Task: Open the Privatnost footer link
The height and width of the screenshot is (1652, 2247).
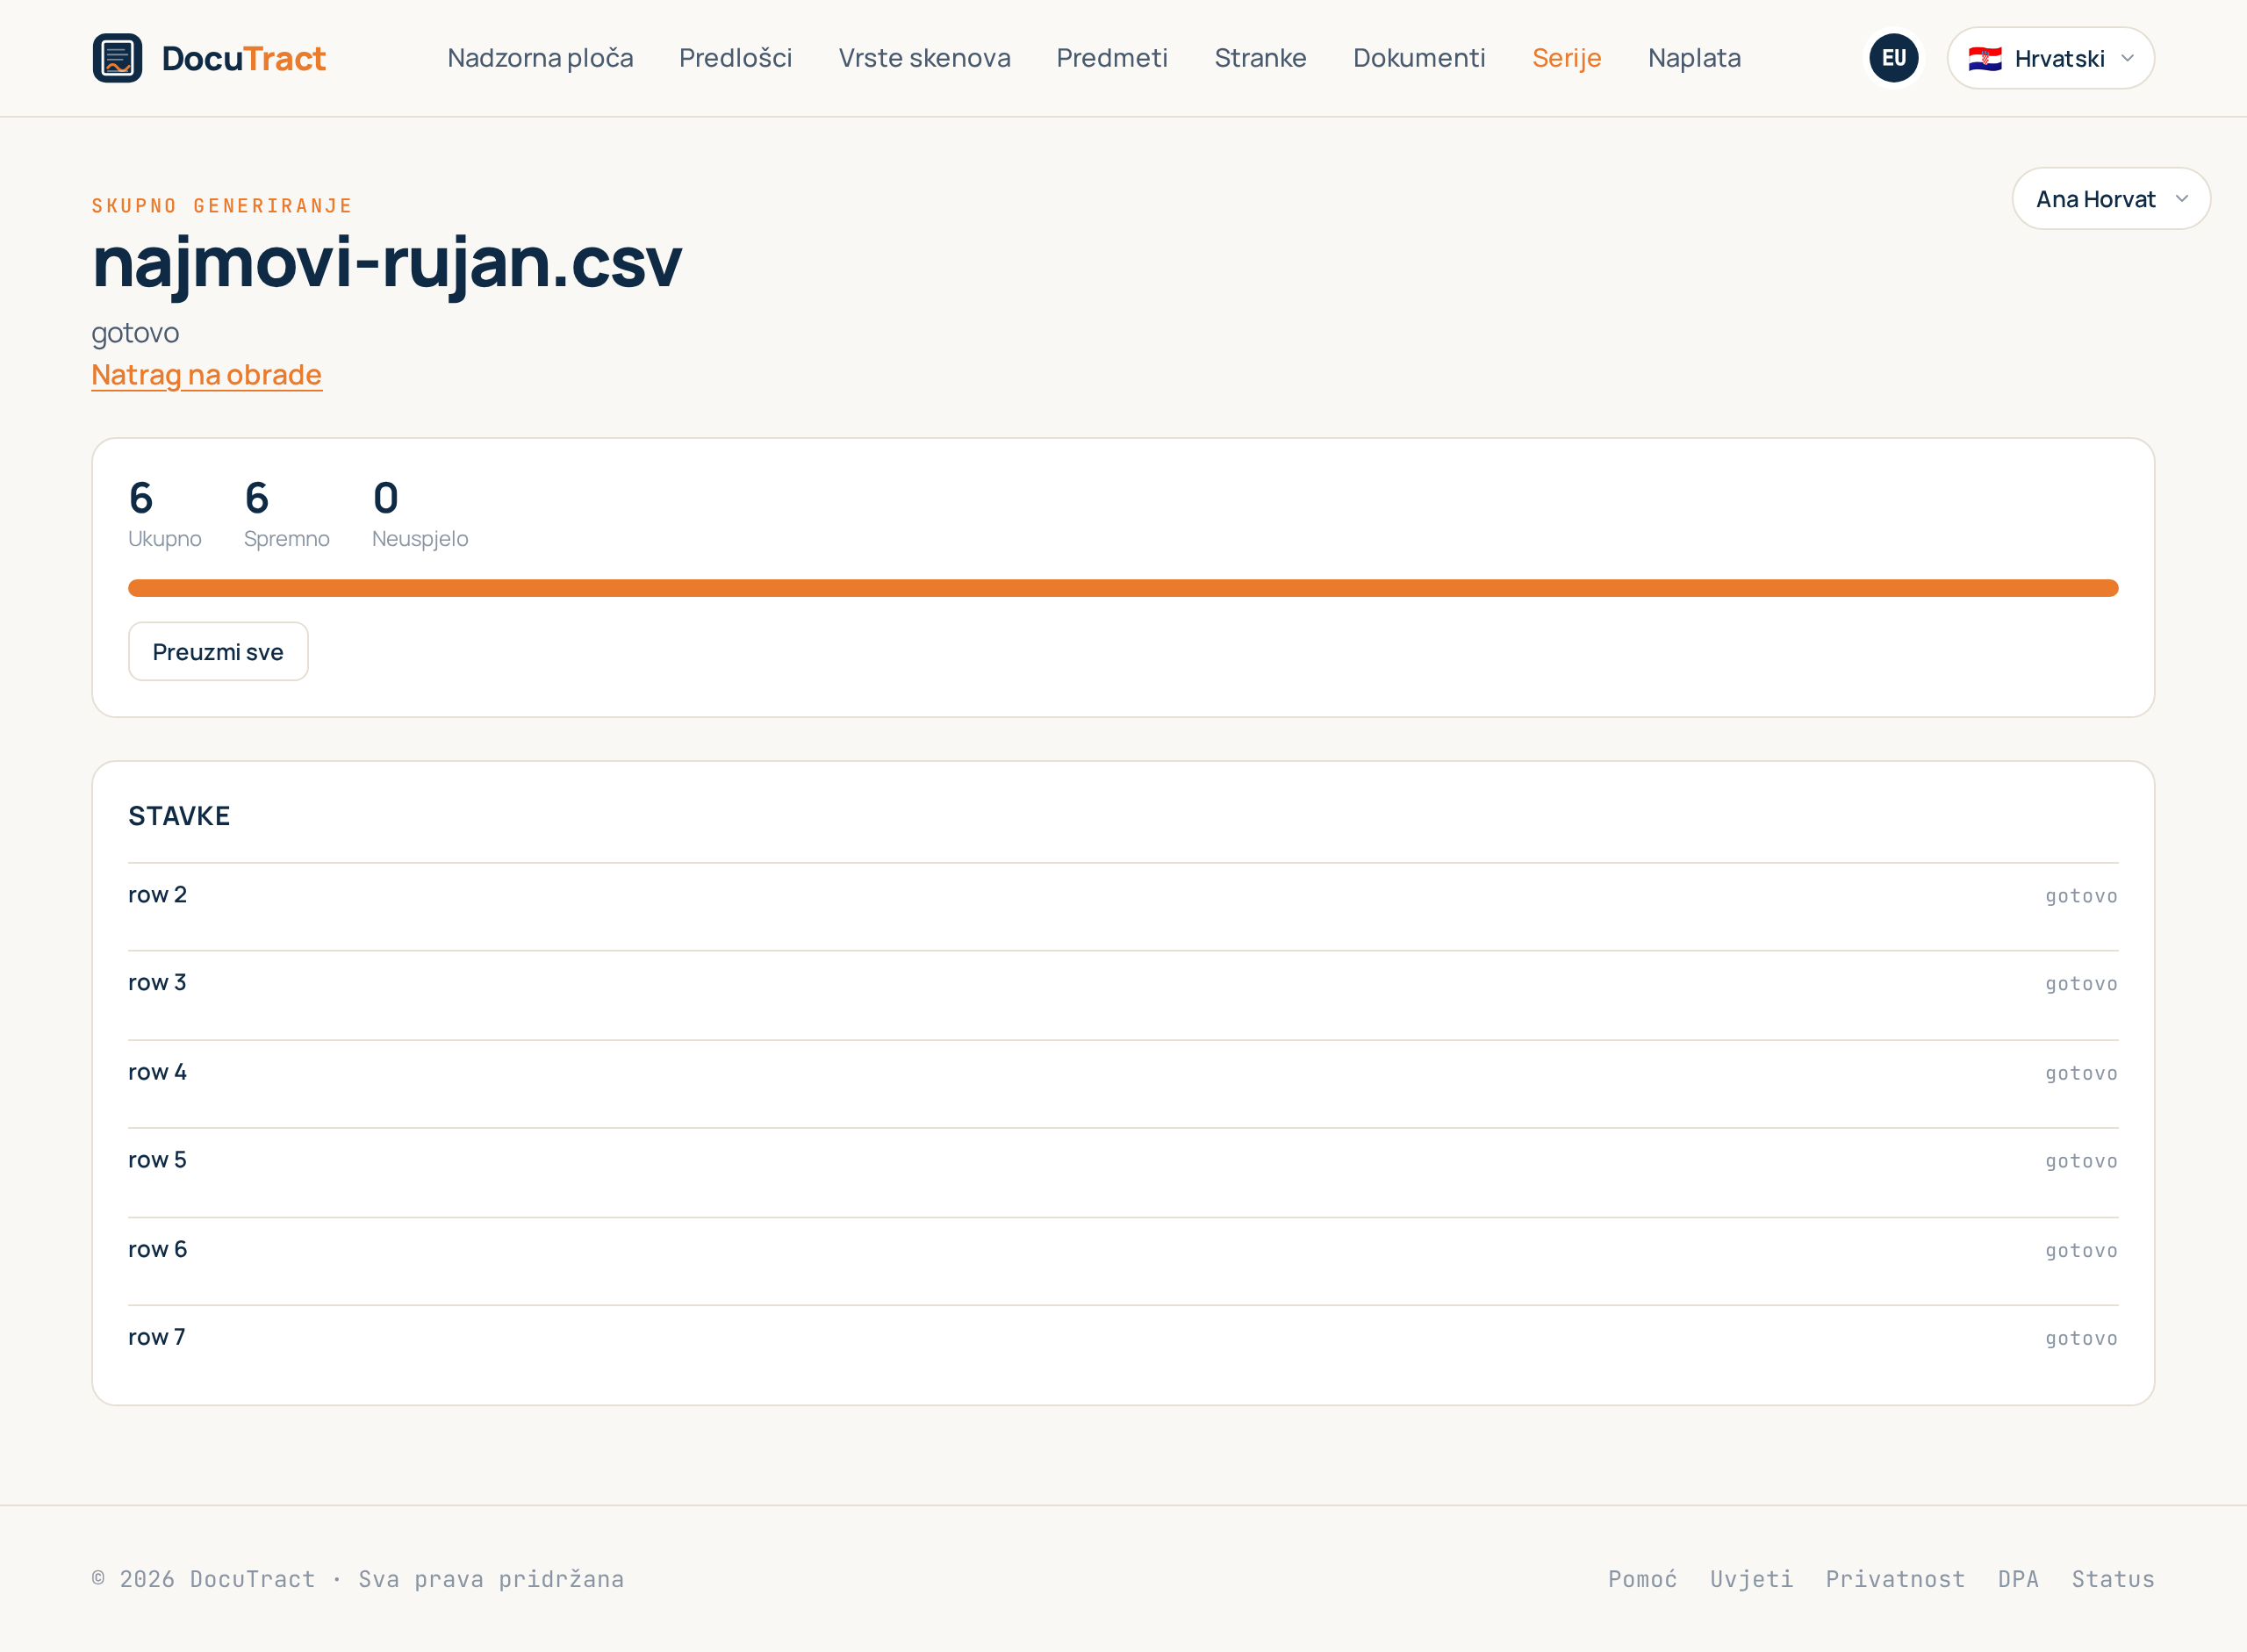Action: (1895, 1579)
